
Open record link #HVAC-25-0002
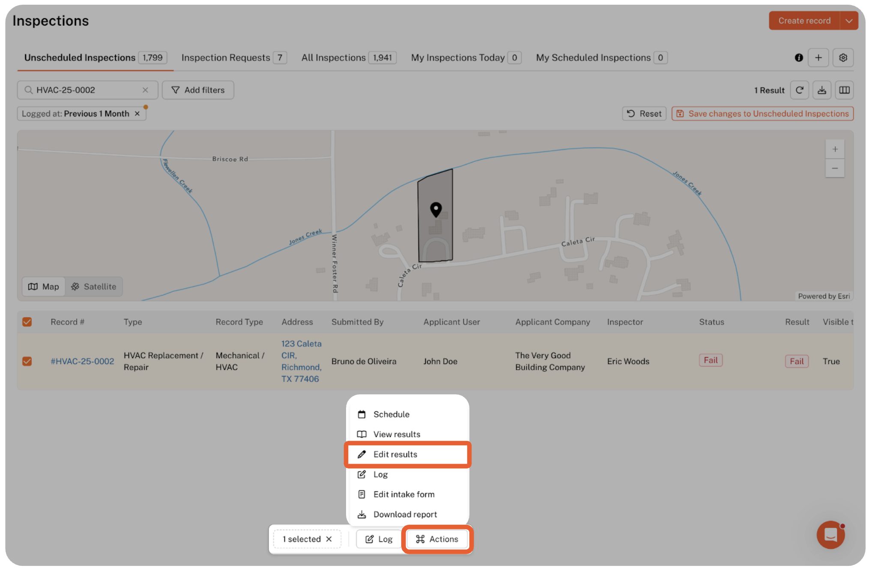click(x=82, y=361)
